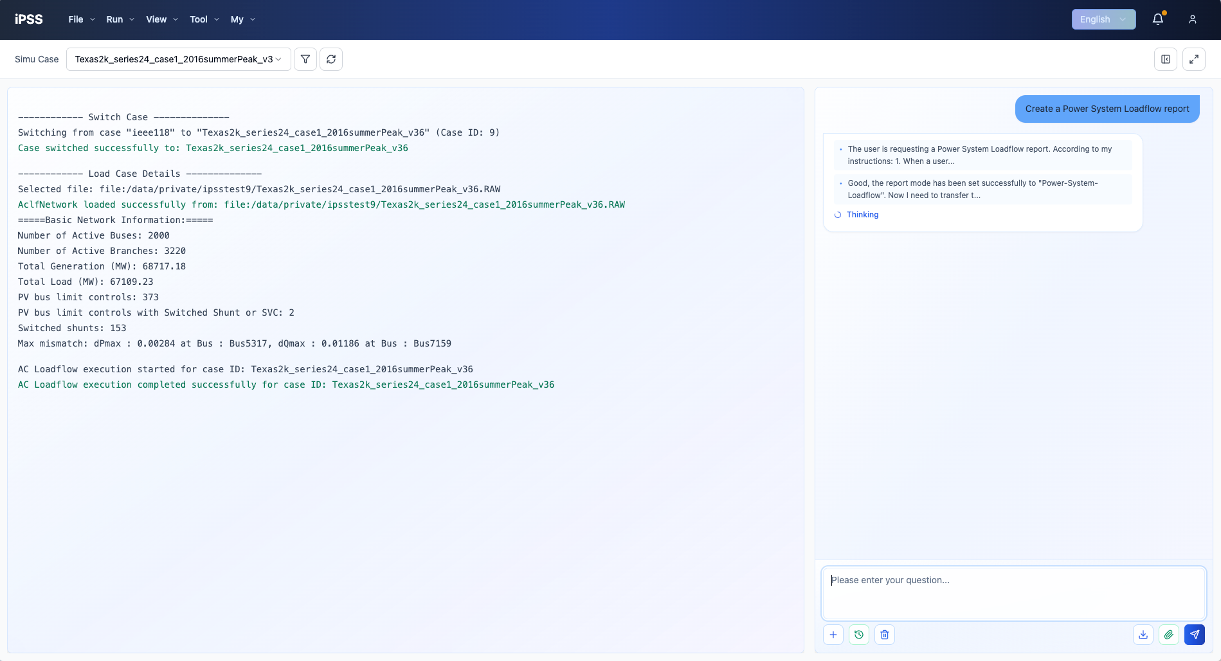Click 'AC Loadflow execution completed successfully' line
Screen dimensions: 1221x661
(x=286, y=385)
